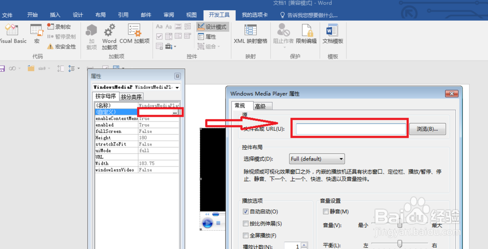Switch to the 文件 tab
The height and width of the screenshot is (249, 488).
7,15
